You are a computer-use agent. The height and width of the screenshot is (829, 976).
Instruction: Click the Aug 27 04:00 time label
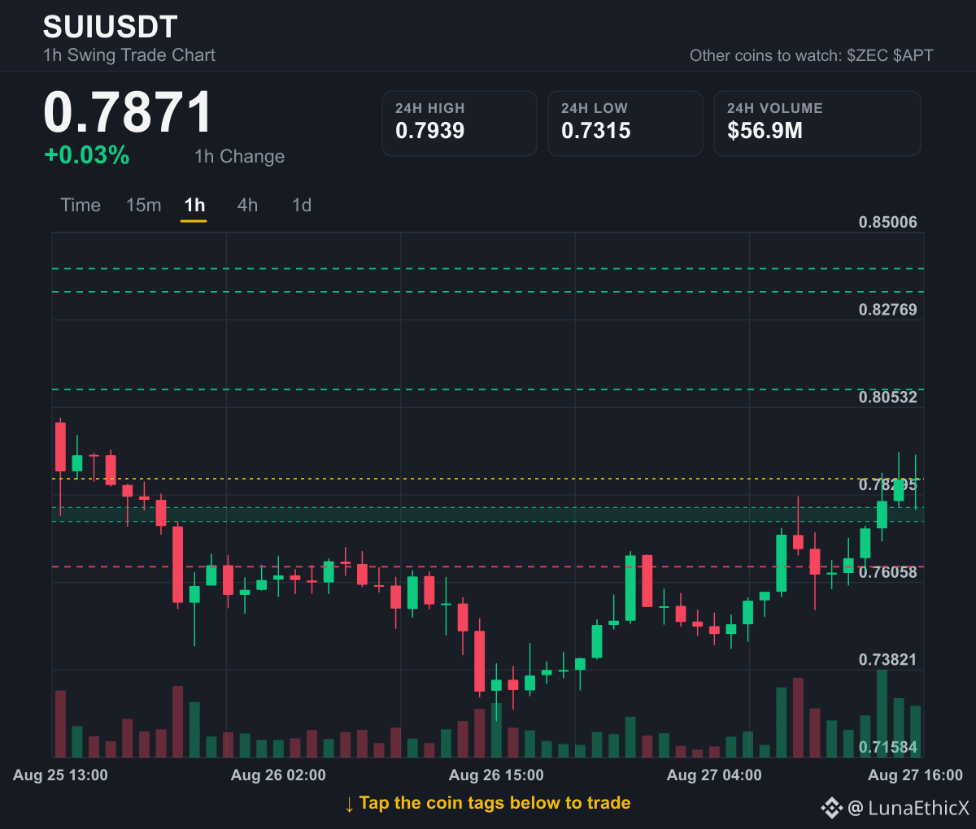coord(714,775)
